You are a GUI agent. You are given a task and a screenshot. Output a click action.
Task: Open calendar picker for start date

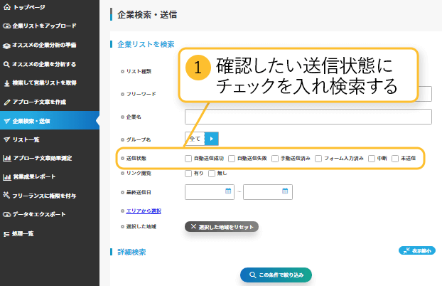[228, 191]
